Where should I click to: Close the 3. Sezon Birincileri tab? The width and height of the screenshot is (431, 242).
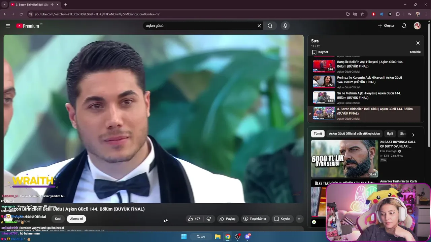[x=57, y=5]
